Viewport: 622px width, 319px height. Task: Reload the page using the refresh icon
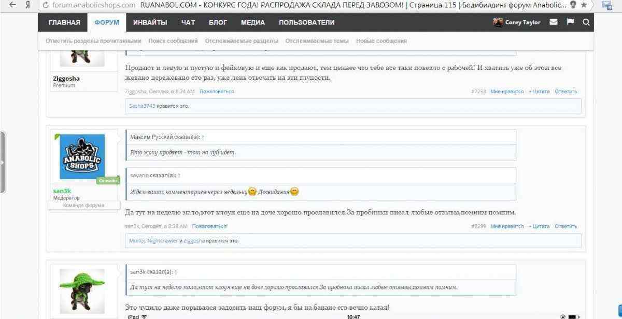pyautogui.click(x=46, y=5)
